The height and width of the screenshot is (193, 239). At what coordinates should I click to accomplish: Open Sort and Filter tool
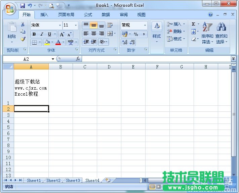coord(207,34)
